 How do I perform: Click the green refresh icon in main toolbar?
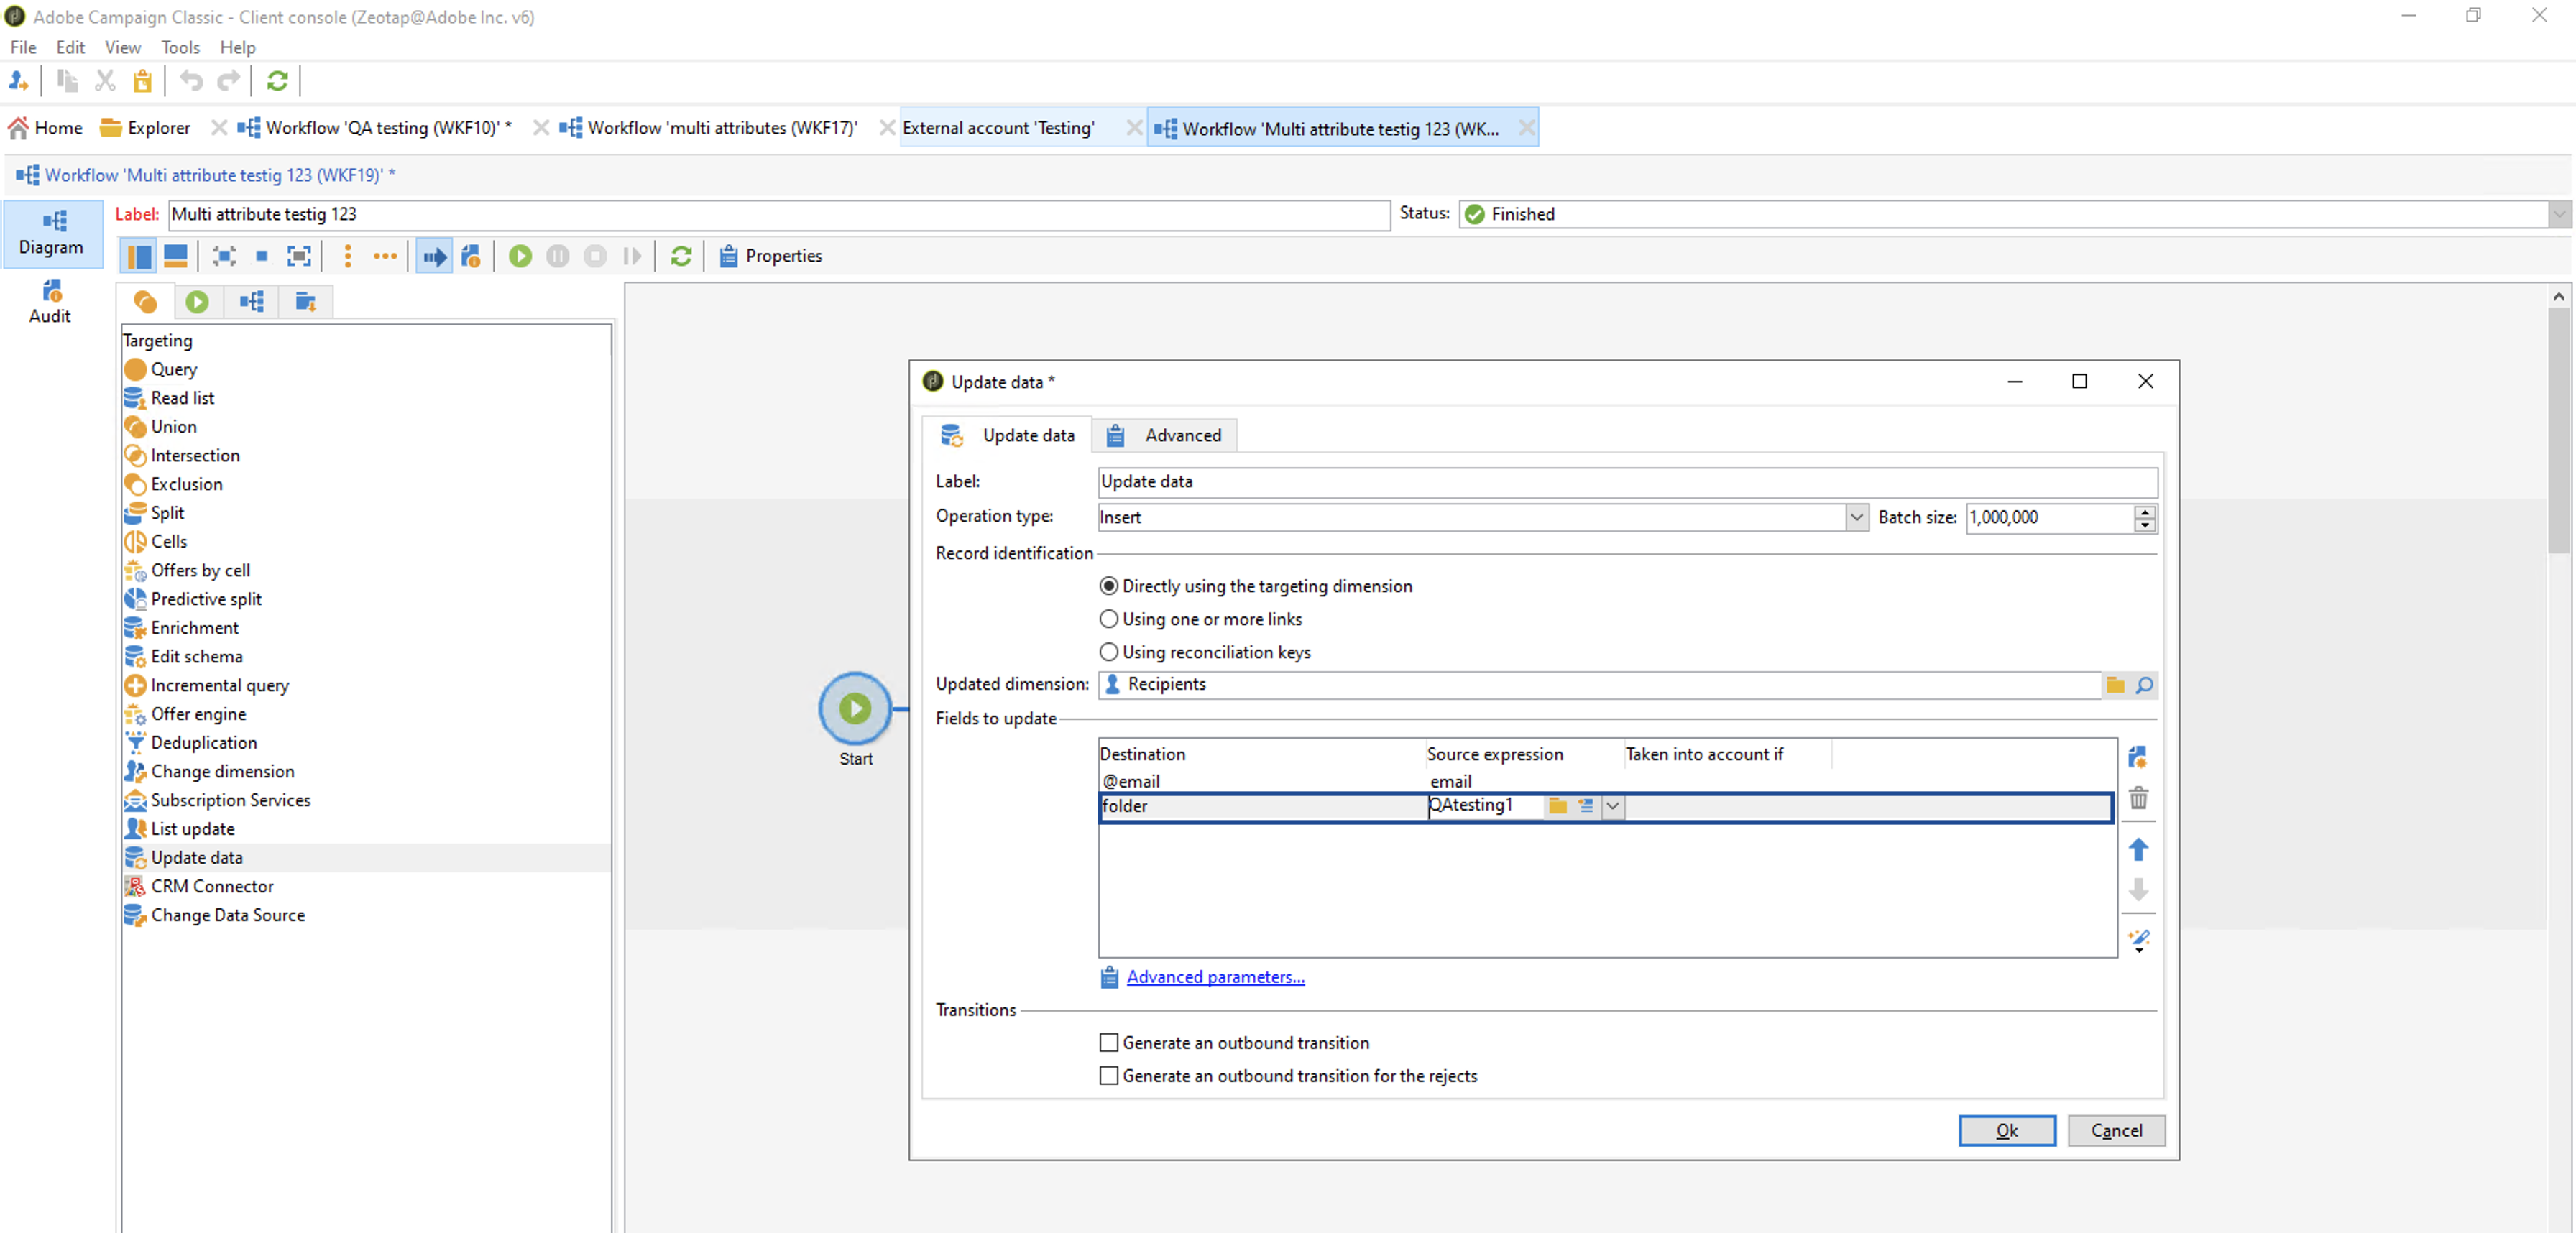277,81
